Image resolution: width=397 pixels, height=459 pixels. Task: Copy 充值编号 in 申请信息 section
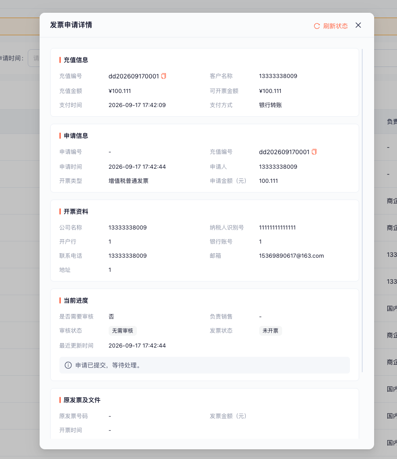click(314, 152)
